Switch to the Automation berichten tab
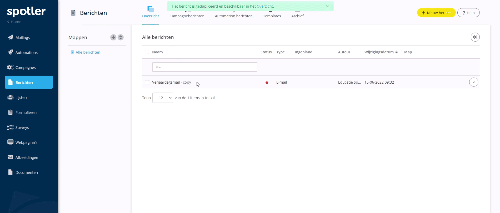500x213 pixels. click(x=234, y=16)
